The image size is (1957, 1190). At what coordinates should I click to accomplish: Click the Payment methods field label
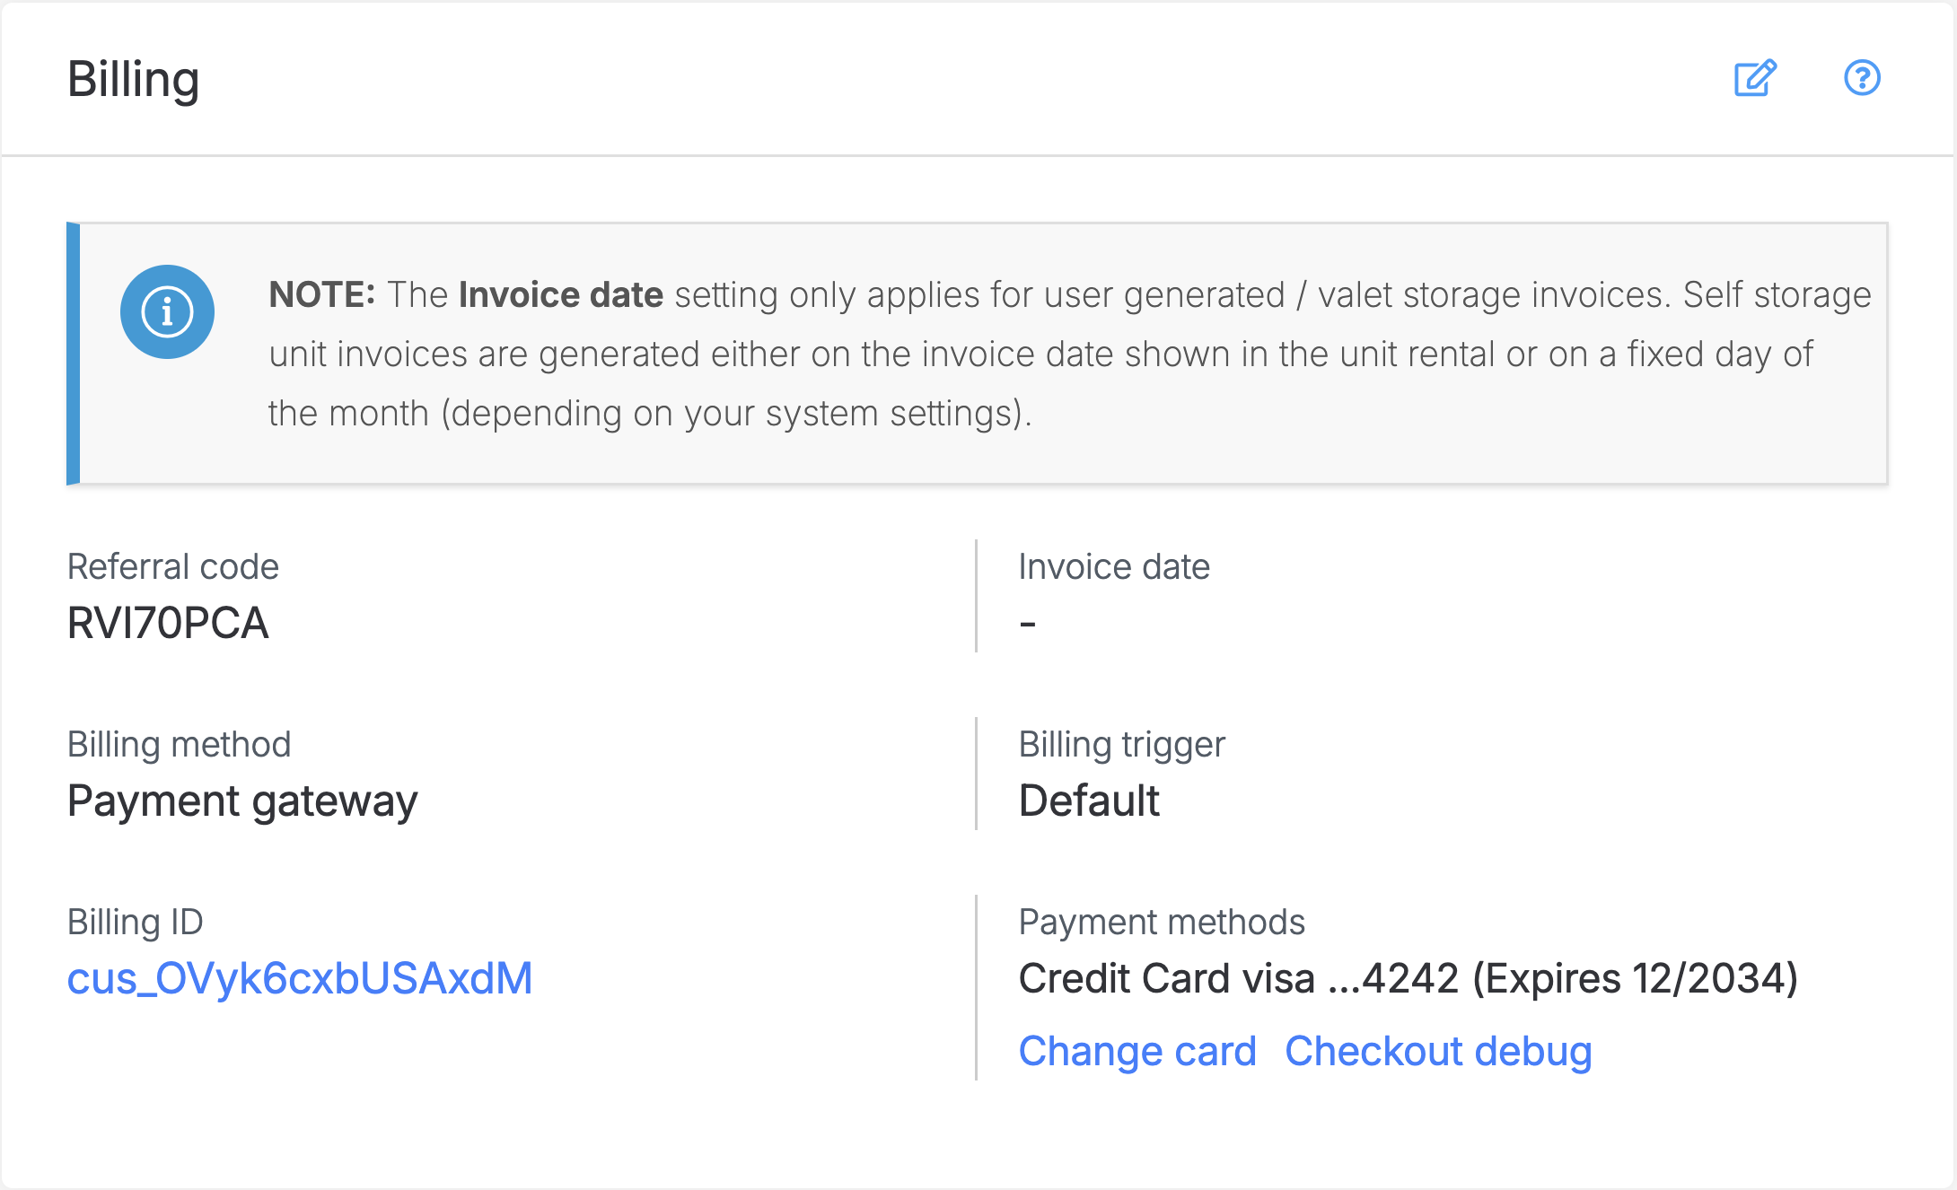pos(1161,923)
